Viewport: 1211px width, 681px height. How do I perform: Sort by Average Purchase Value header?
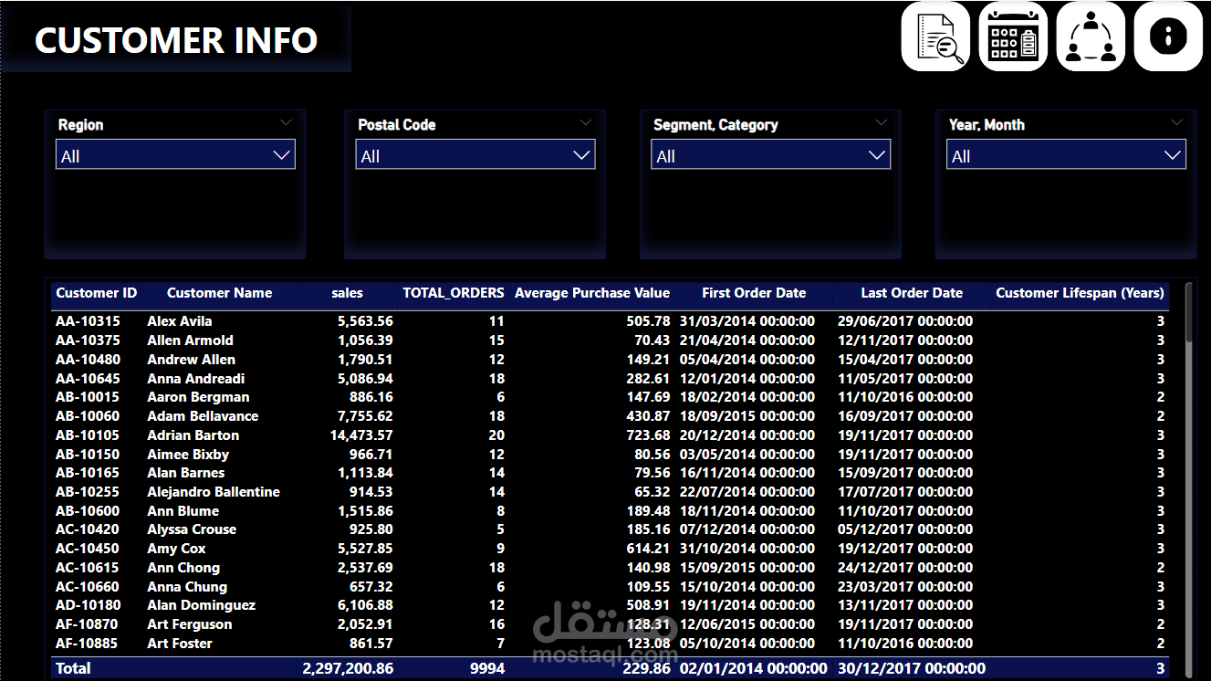pos(592,293)
